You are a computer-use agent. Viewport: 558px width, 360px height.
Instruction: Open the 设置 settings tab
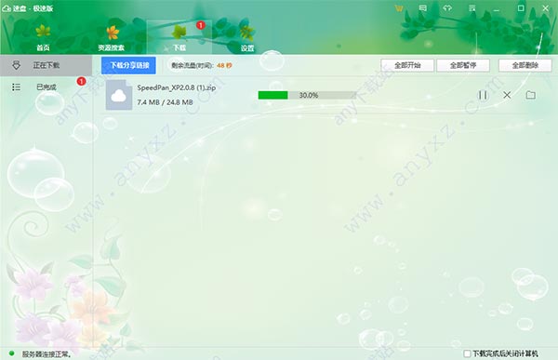click(x=247, y=38)
